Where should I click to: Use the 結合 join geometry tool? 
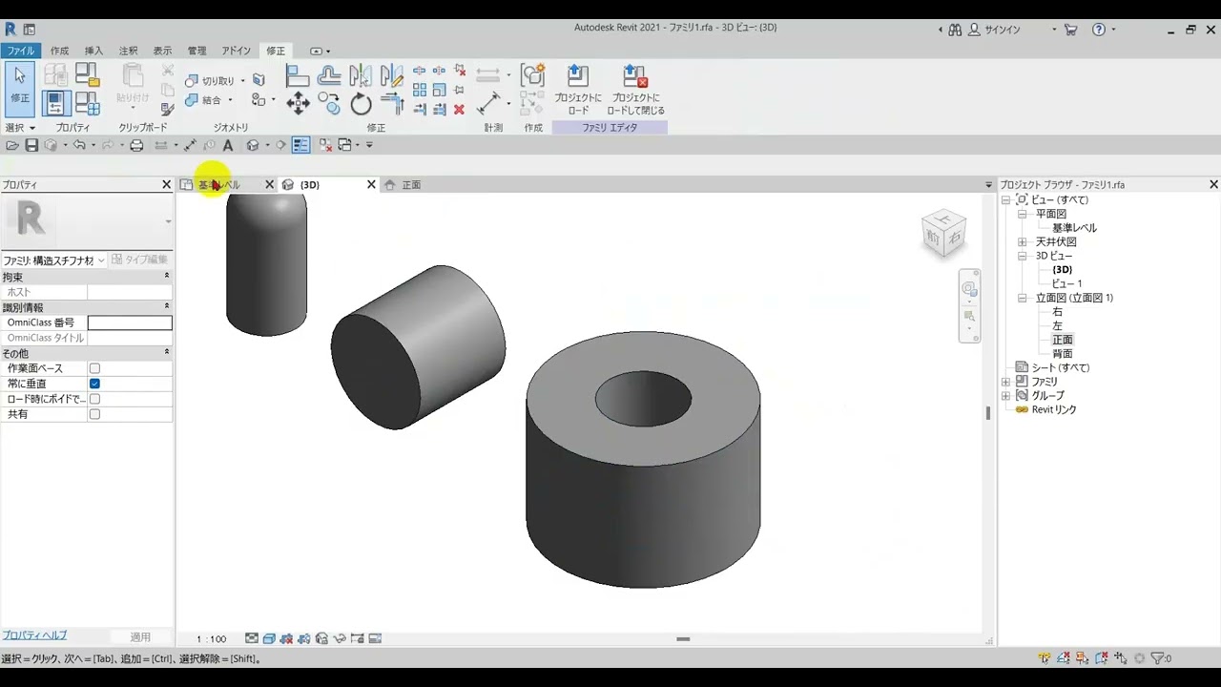(203, 100)
